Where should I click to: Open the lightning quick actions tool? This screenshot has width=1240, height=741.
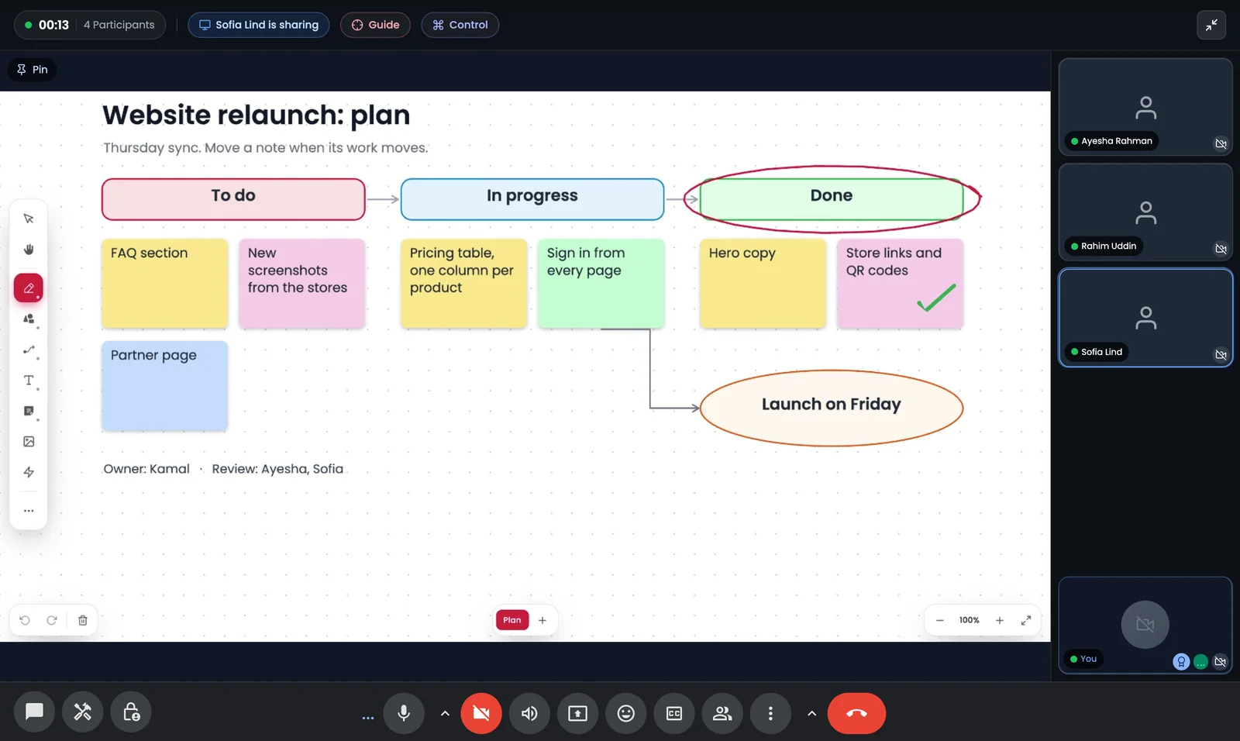(29, 472)
